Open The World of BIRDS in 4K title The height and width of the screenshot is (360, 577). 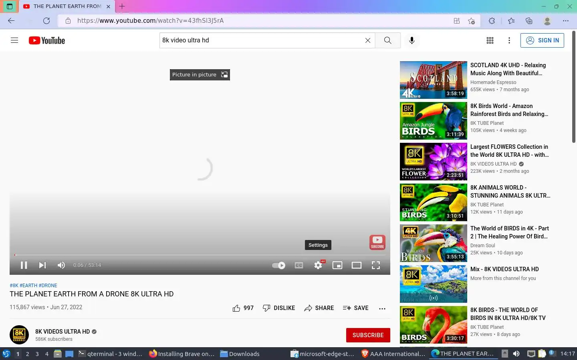(510, 232)
